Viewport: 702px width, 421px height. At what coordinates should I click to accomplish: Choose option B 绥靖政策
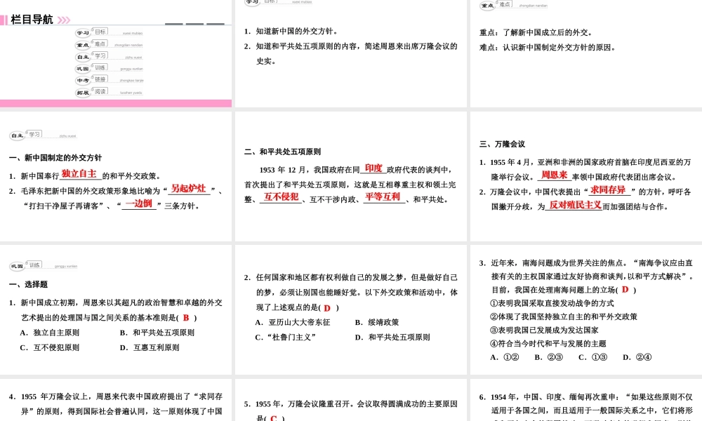(376, 322)
